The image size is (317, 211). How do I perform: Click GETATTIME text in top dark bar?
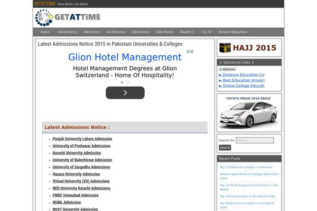[x=45, y=4]
